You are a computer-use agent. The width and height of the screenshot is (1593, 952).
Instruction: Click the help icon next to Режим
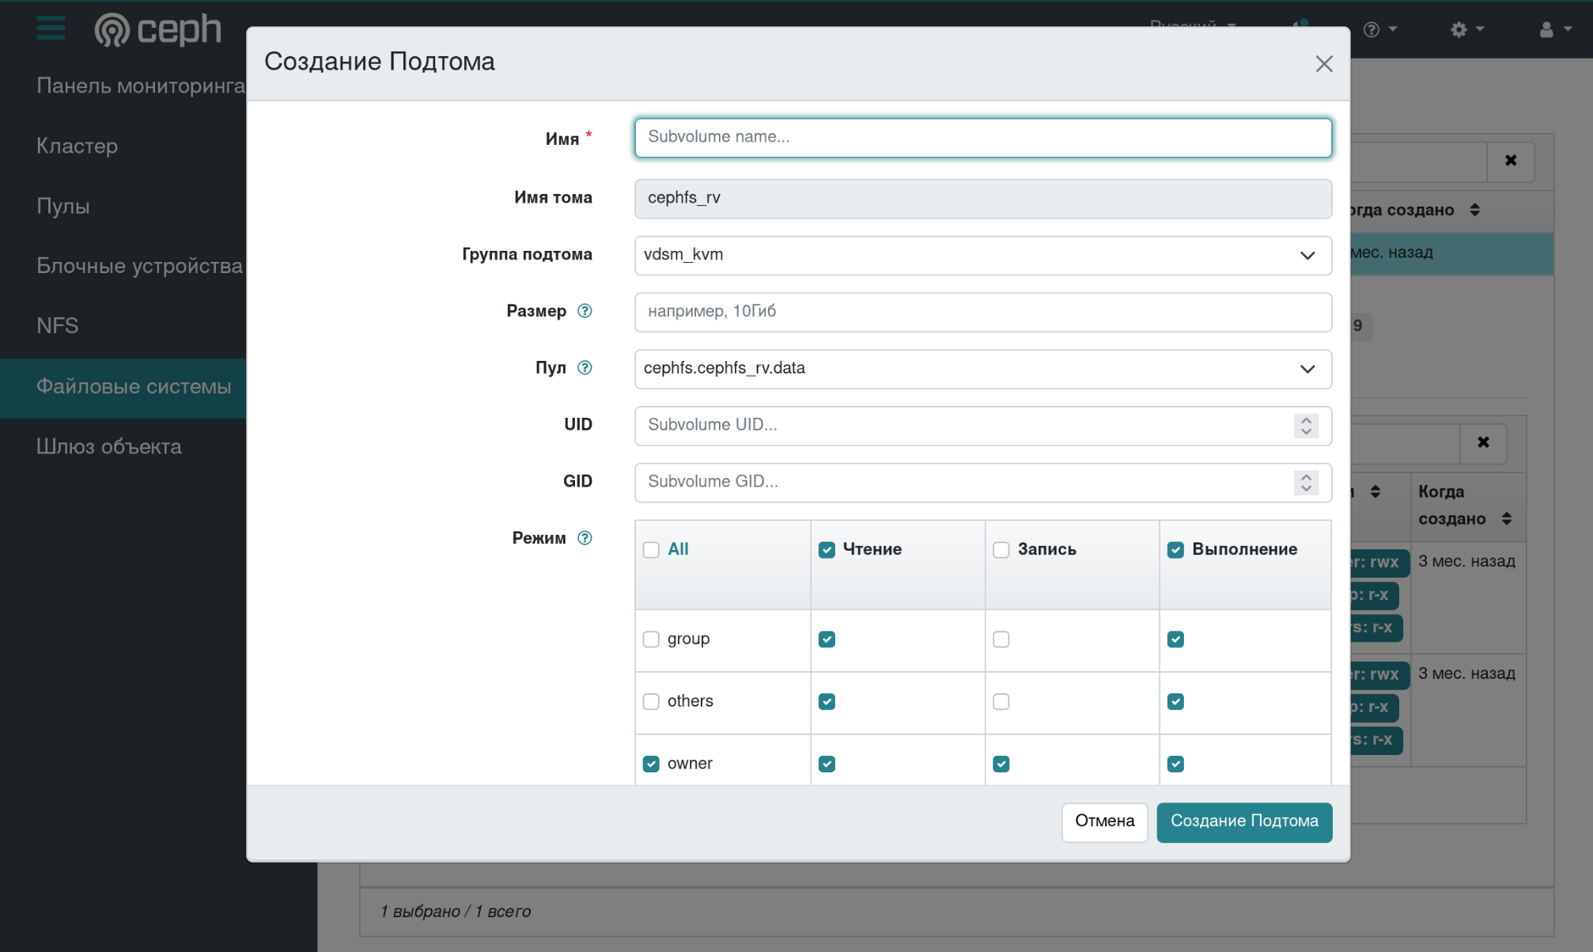click(585, 538)
